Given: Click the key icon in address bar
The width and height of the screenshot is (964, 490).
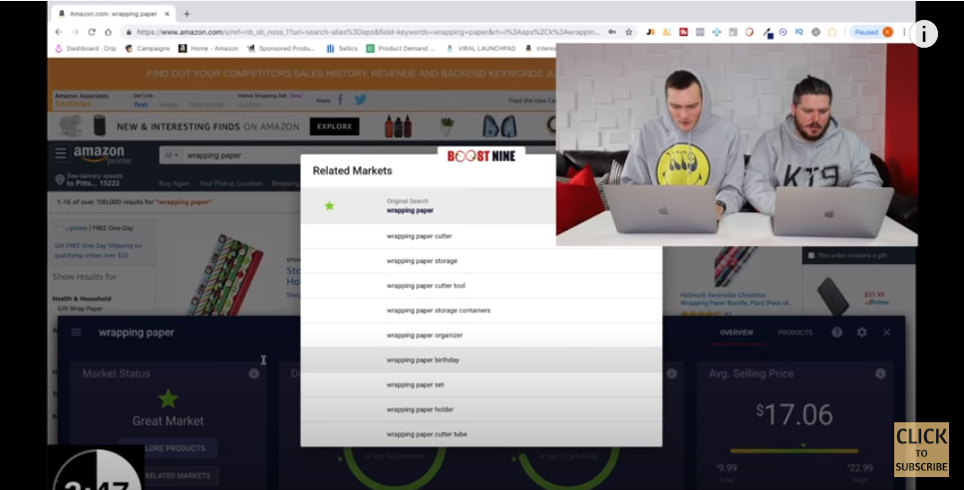Looking at the screenshot, I should [612, 32].
